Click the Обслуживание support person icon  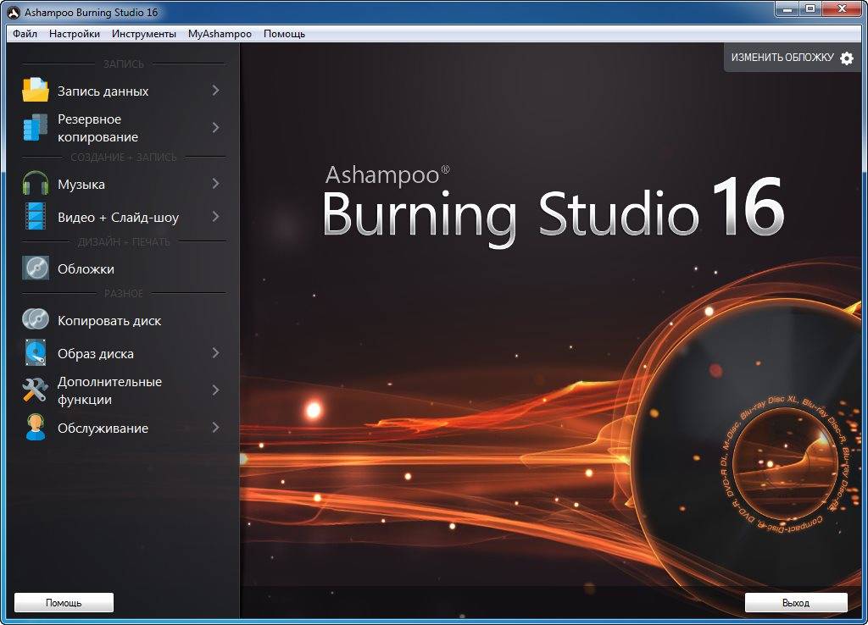click(36, 428)
